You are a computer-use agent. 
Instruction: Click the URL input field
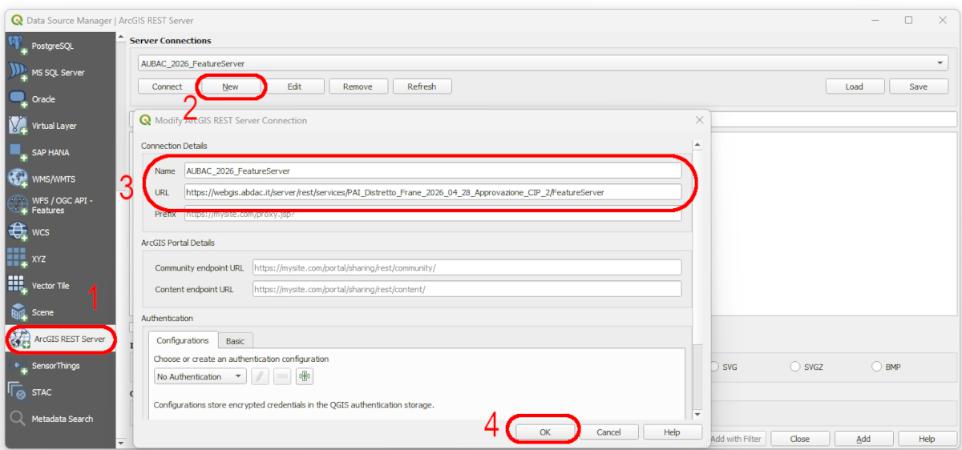click(x=432, y=192)
